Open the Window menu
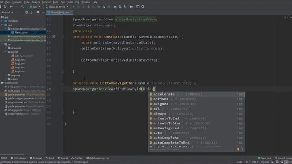Screen dimensions: 292x164 [86, 2]
